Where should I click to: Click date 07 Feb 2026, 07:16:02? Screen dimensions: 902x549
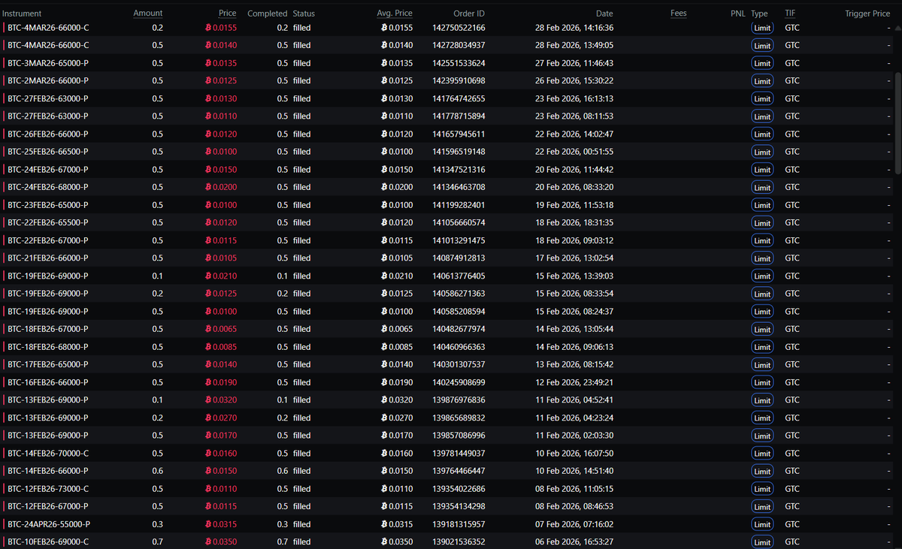(x=574, y=524)
